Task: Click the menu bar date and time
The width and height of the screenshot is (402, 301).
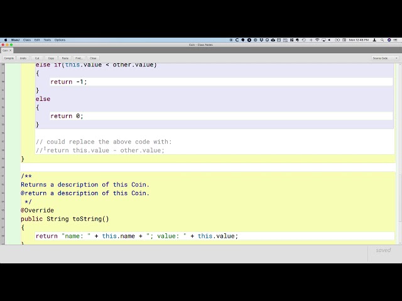Action: coord(359,40)
